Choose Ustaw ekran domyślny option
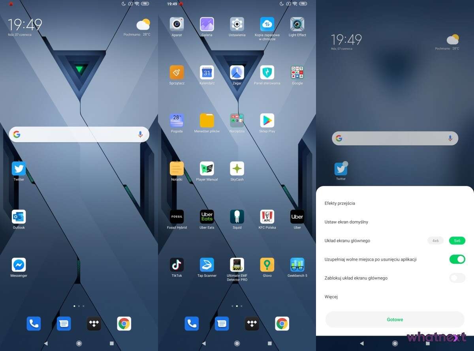 pos(346,222)
